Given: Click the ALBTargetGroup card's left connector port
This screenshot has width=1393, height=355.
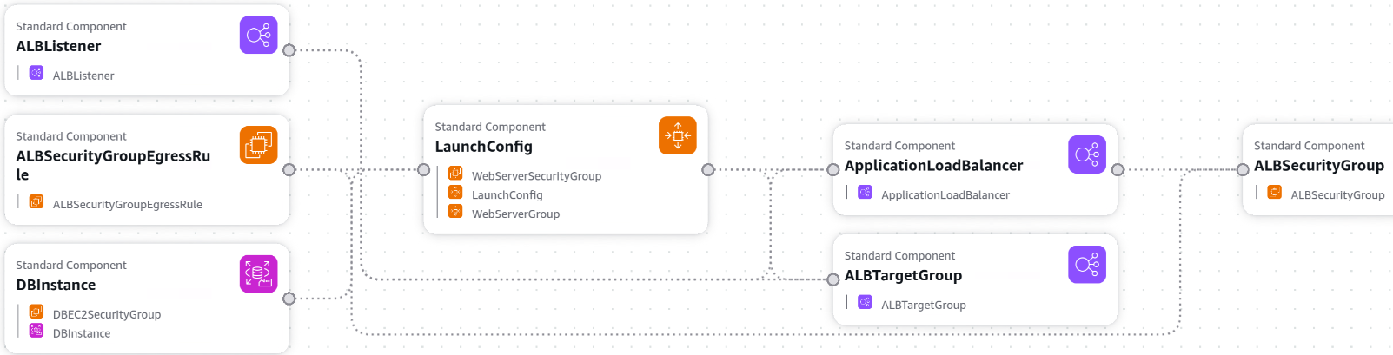Looking at the screenshot, I should (833, 279).
